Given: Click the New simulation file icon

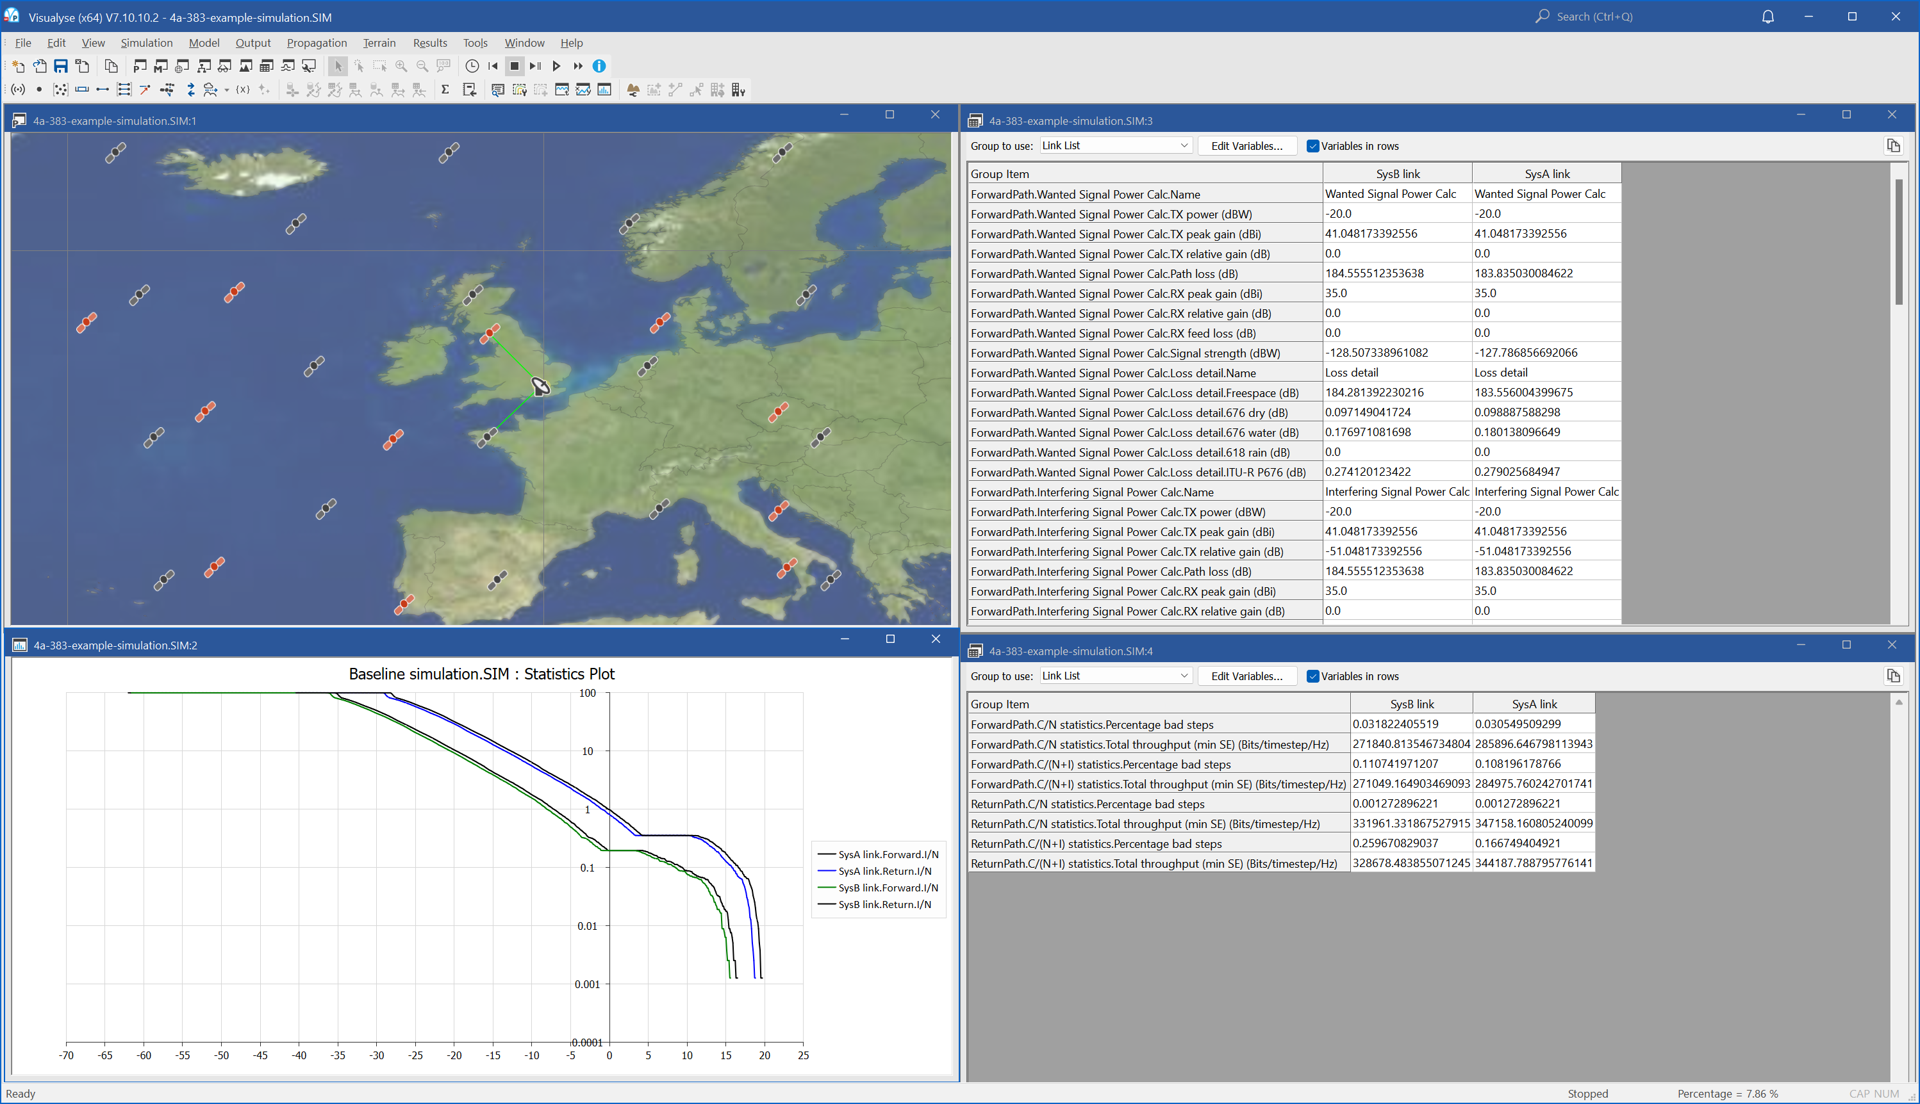Looking at the screenshot, I should (x=18, y=66).
